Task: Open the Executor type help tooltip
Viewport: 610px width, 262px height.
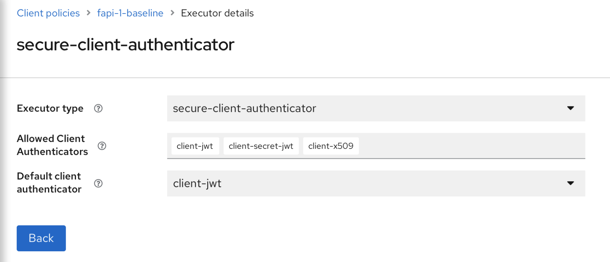Action: point(98,109)
